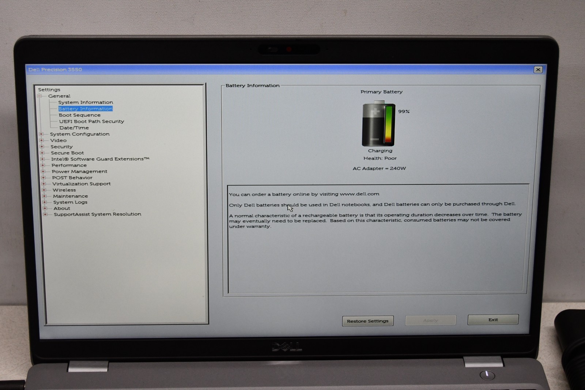
Task: Select SupportAssist System Resolution label
Action: tap(98, 214)
